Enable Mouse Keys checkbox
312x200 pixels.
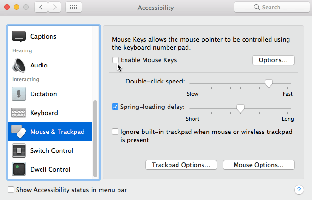[x=116, y=60]
